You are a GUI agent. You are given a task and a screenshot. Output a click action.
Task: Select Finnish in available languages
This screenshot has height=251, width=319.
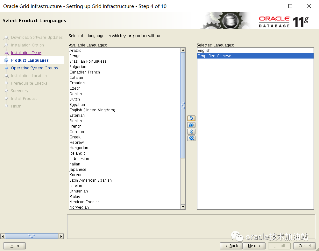tap(125, 121)
